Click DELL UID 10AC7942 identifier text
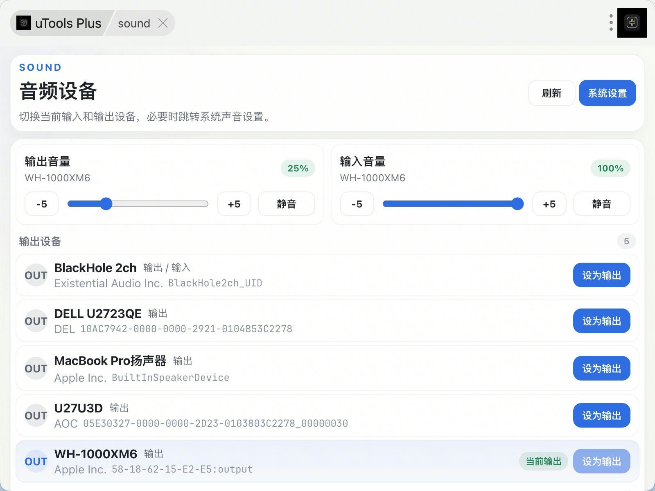655x491 pixels. [186, 329]
